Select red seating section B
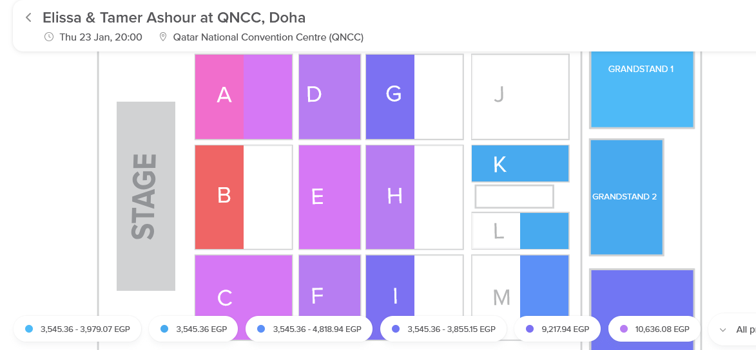756x350 pixels. tap(219, 197)
